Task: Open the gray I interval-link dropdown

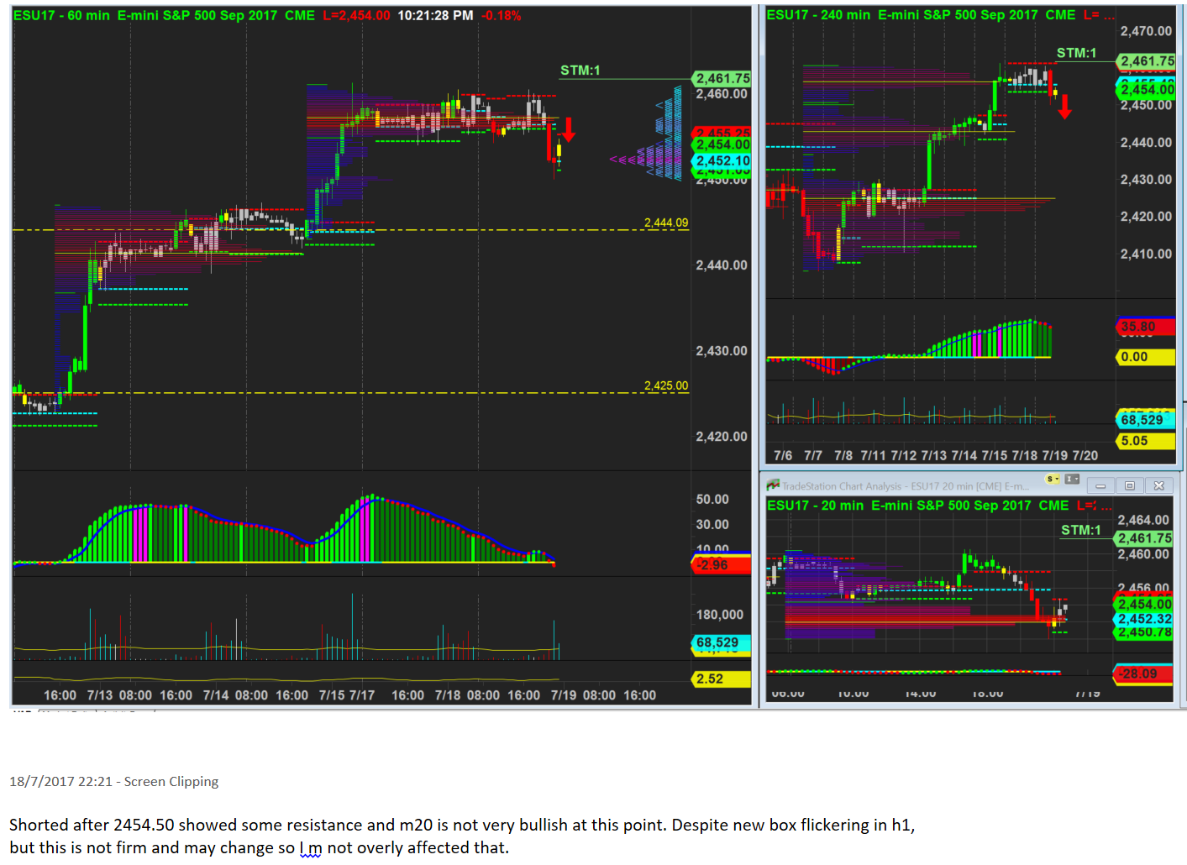Action: coord(1072,479)
